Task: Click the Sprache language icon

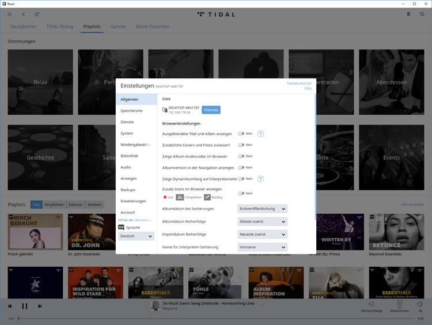Action: tap(121, 227)
